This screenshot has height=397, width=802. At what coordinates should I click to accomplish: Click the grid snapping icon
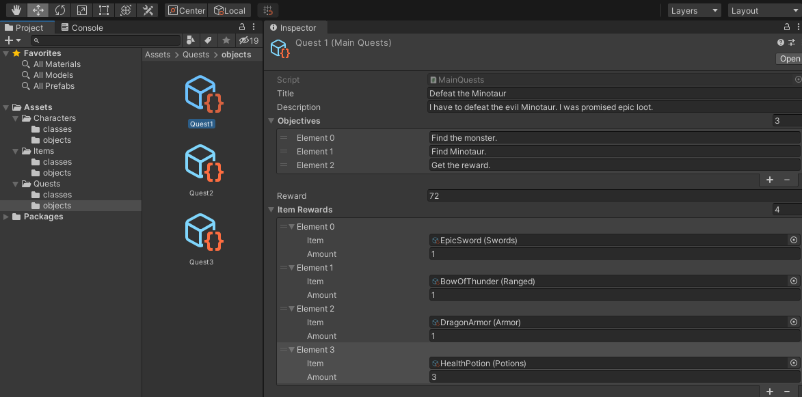click(269, 10)
